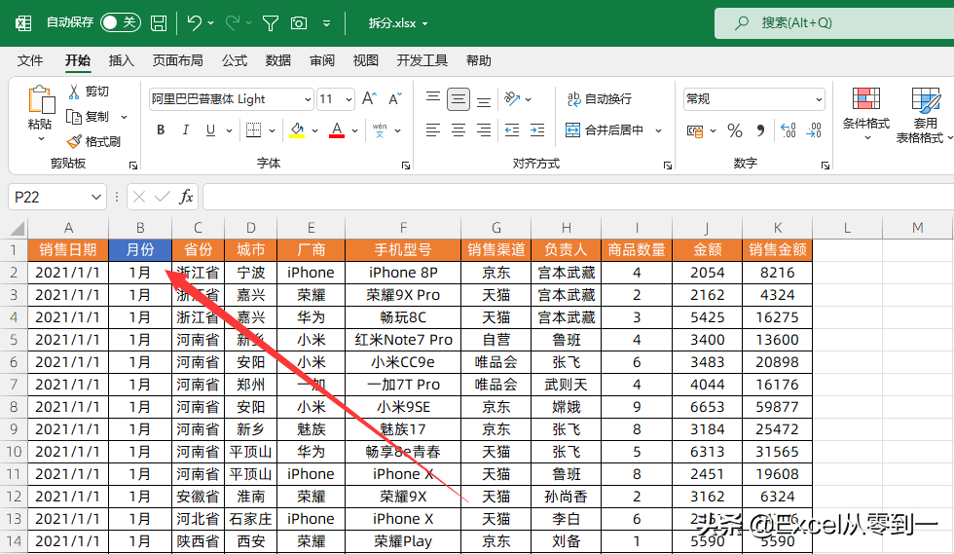The width and height of the screenshot is (954, 554).
Task: Click the increase decimal icon
Action: 789,130
